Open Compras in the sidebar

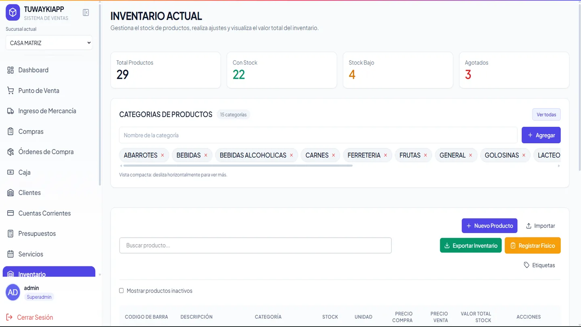point(49,131)
